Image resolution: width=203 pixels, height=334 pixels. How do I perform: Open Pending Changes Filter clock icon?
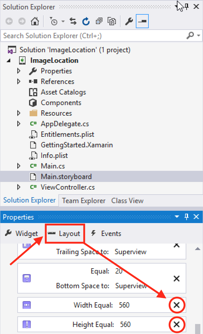coord(54,21)
